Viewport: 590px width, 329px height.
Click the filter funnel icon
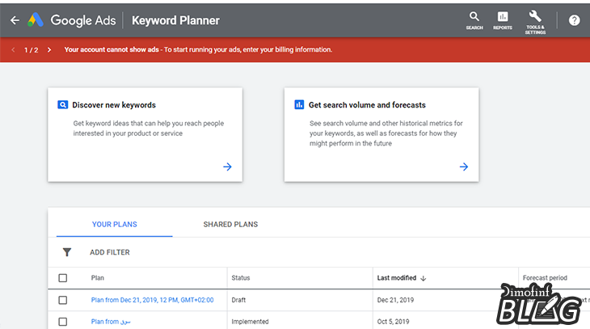tap(67, 252)
